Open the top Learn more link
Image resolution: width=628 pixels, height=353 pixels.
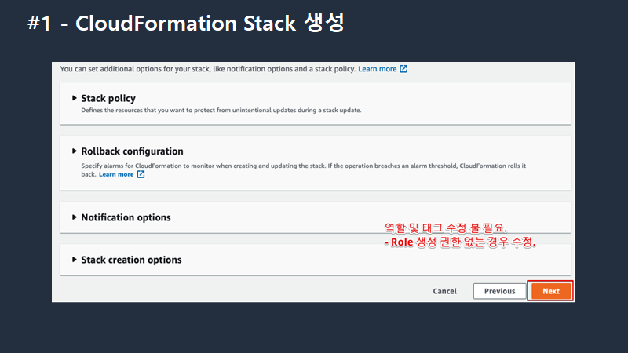(x=378, y=69)
